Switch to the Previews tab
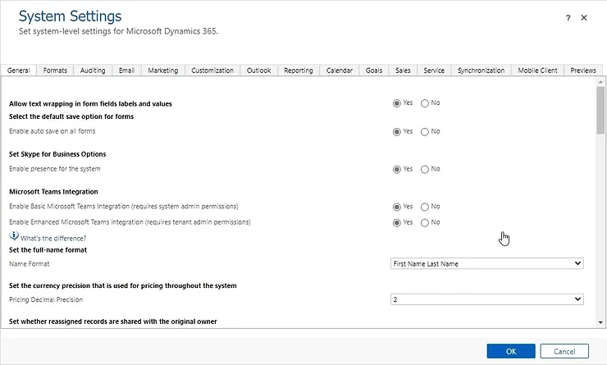 pos(583,71)
